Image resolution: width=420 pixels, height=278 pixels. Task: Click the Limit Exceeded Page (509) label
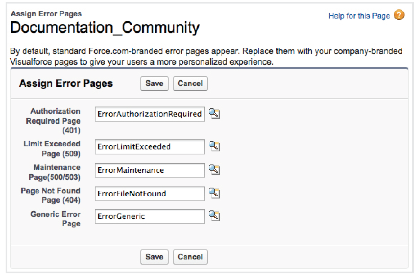[x=53, y=149]
